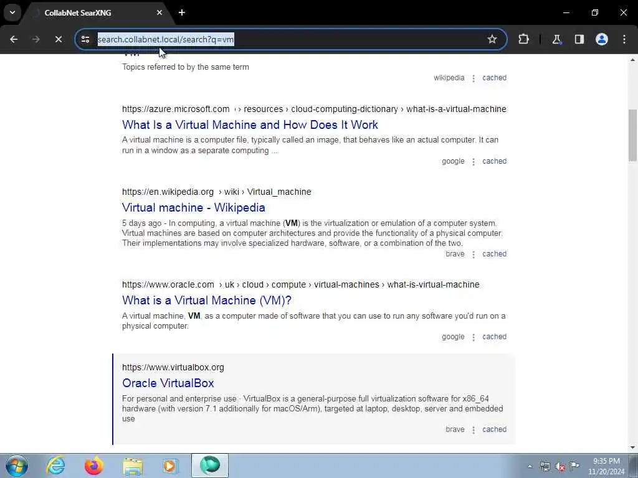The height and width of the screenshot is (478, 638).
Task: Open 'Virtual machine - Wikipedia' result
Action: pyautogui.click(x=194, y=207)
